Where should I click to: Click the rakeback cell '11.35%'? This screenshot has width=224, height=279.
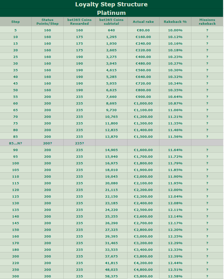tap(175, 123)
